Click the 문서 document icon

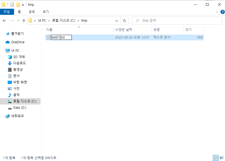(10, 76)
